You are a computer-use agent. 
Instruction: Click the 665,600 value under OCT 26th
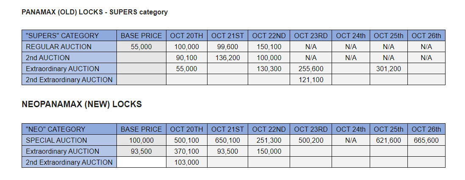point(426,140)
